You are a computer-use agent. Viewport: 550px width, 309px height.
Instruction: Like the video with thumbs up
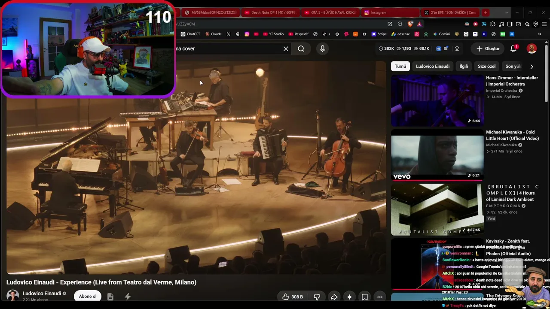coord(293,297)
